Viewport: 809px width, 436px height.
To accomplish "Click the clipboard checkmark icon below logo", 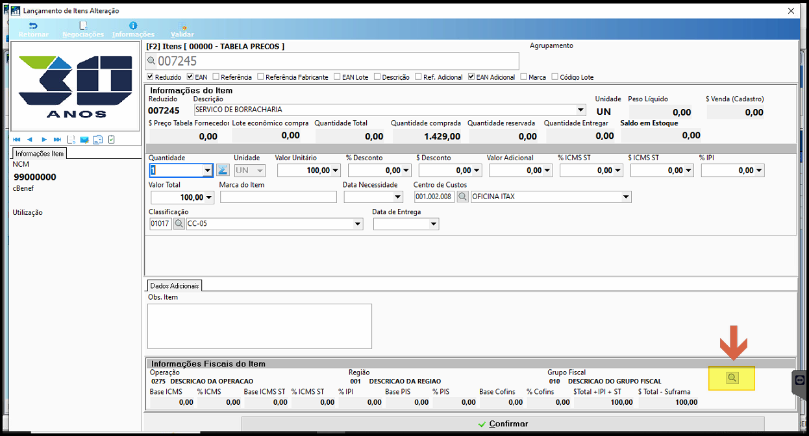I will pyautogui.click(x=112, y=139).
